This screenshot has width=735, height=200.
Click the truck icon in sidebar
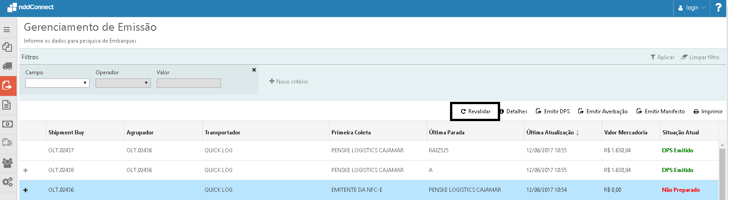(7, 67)
